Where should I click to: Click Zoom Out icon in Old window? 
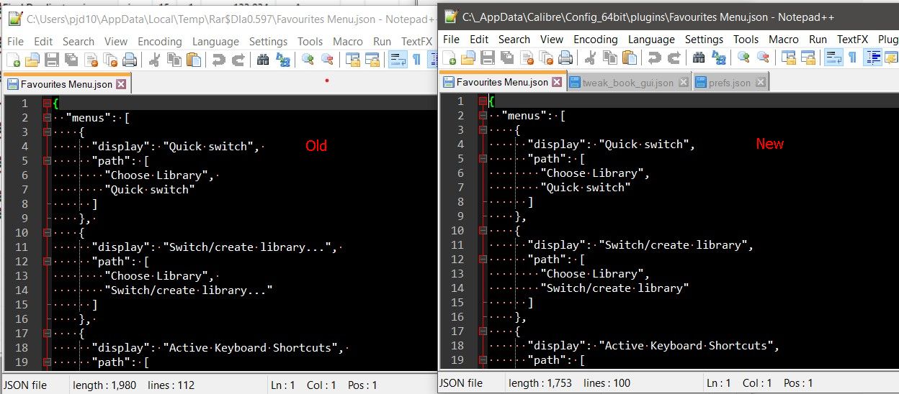327,60
